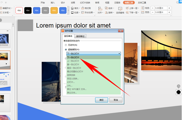Open the 开始 ribbon tab

pos(43,2)
